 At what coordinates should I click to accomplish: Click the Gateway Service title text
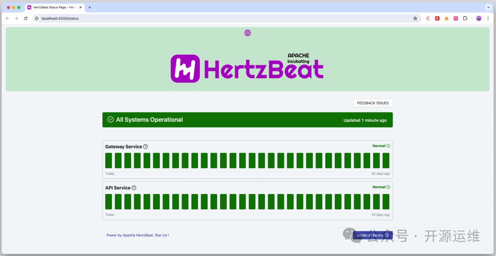(124, 147)
